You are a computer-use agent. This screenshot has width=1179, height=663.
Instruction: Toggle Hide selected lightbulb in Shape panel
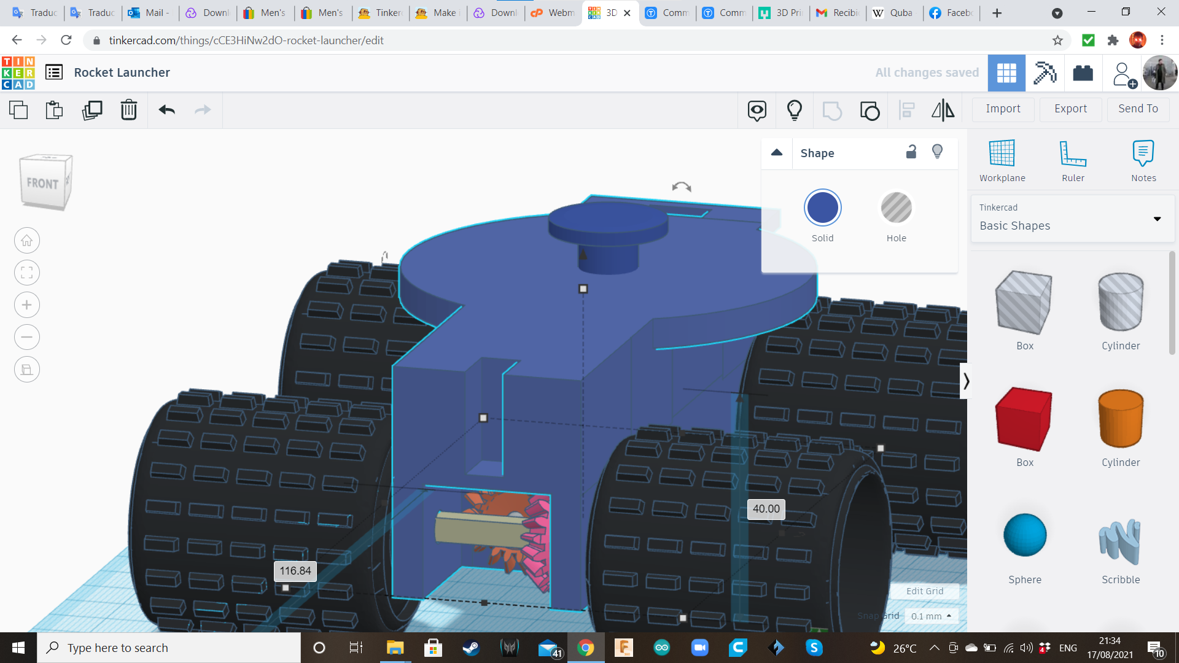[x=937, y=152]
